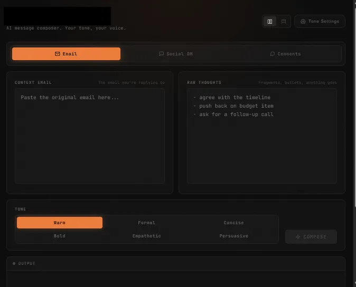
Task: Choose the Bold tone
Action: tap(60, 236)
